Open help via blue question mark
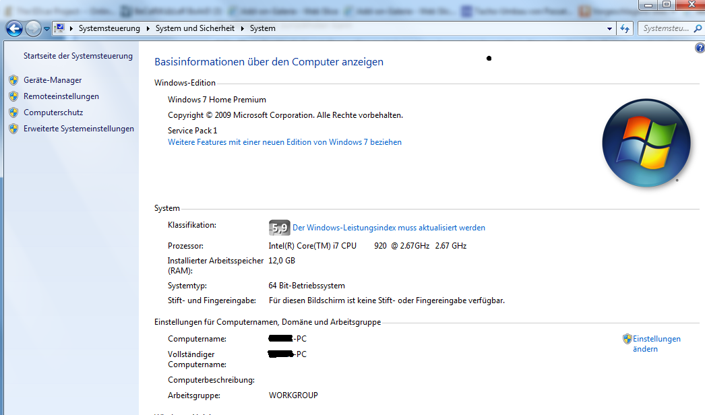 pyautogui.click(x=700, y=48)
